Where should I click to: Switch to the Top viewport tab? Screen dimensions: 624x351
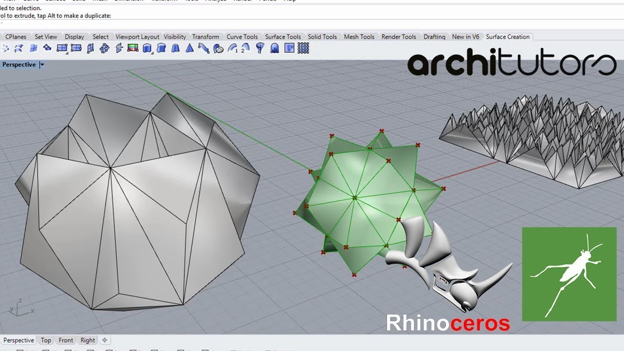[46, 340]
